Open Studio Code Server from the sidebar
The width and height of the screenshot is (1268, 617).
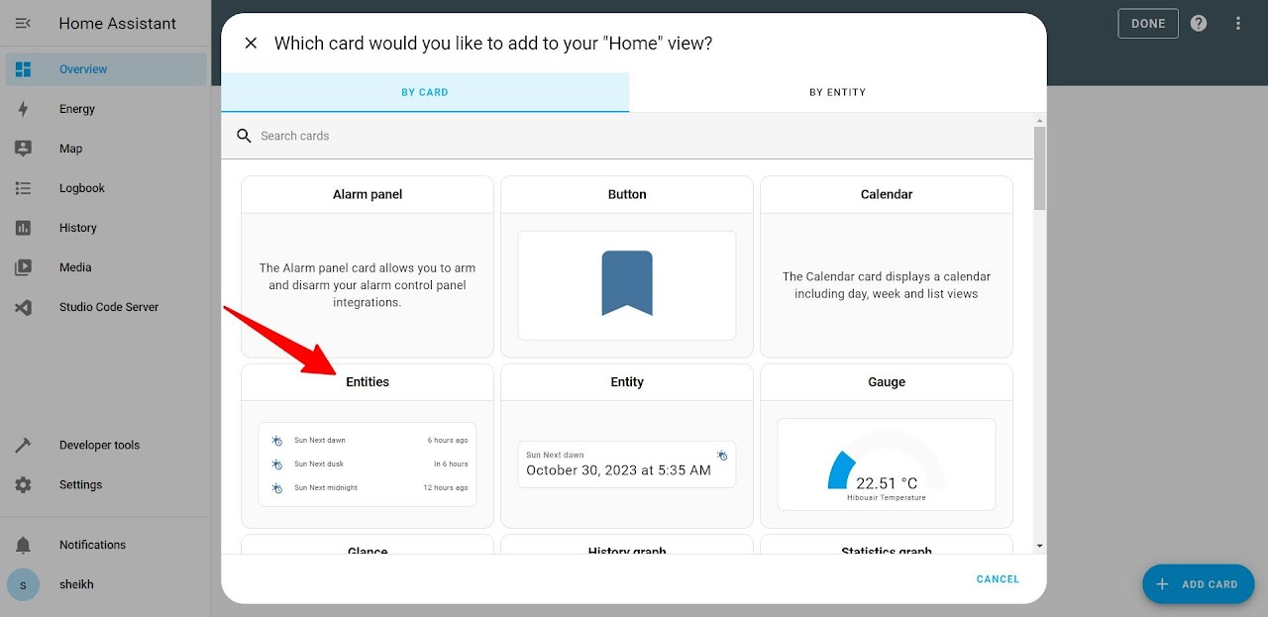[106, 307]
